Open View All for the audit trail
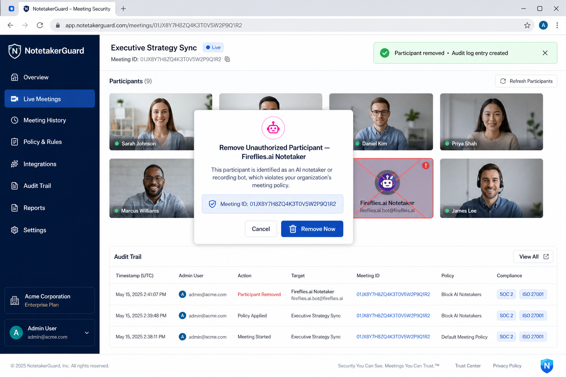This screenshot has width=566, height=377. [x=533, y=257]
